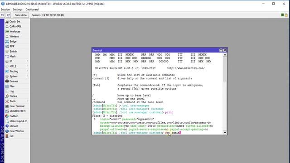Click the WinBox app icon in title bar

click(3, 4)
